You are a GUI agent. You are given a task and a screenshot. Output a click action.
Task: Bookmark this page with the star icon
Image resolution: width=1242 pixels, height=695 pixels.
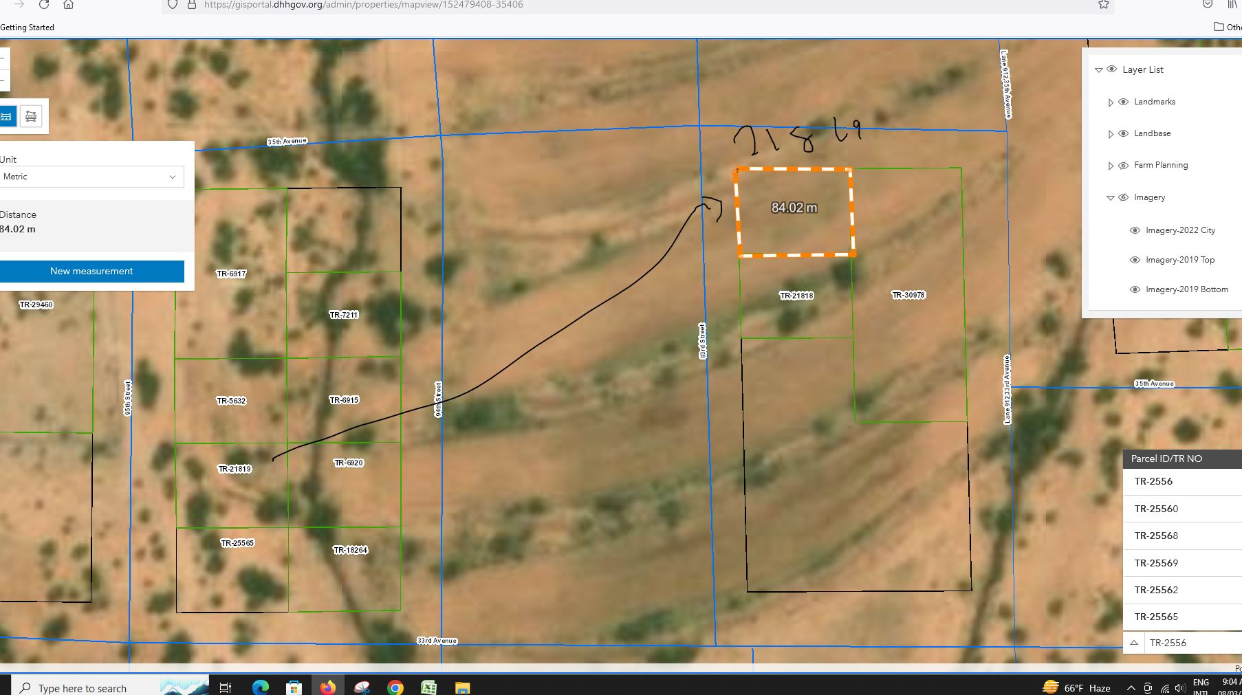(1103, 4)
